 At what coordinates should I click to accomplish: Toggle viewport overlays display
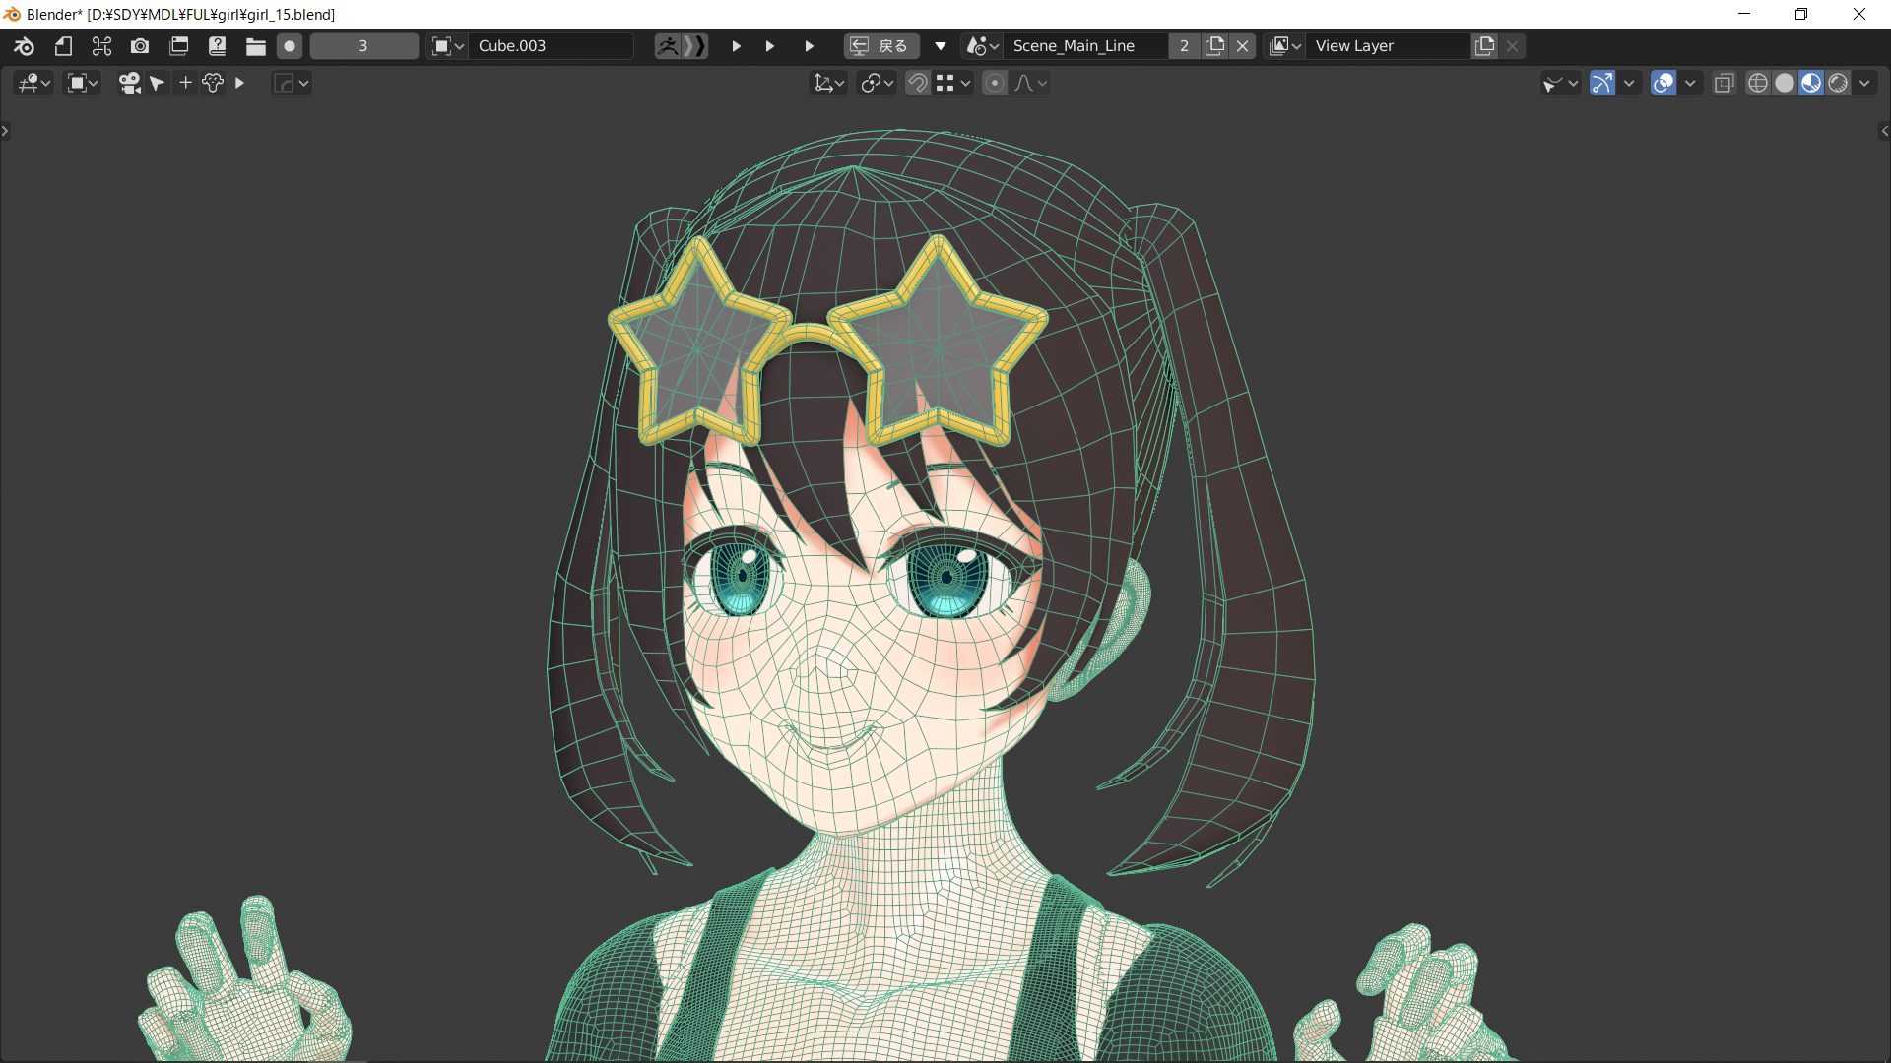[1663, 84]
